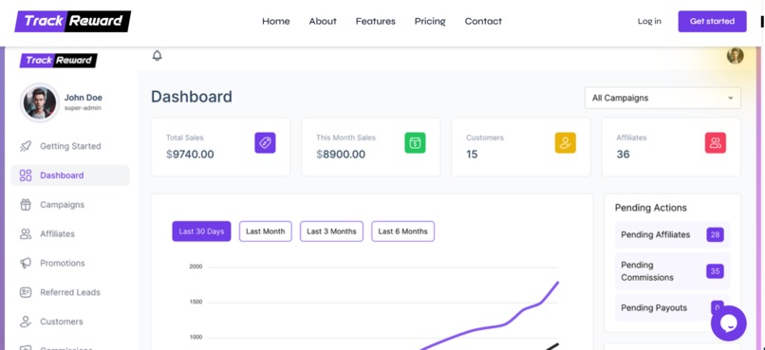Click the Referred Leads card icon

pyautogui.click(x=26, y=292)
